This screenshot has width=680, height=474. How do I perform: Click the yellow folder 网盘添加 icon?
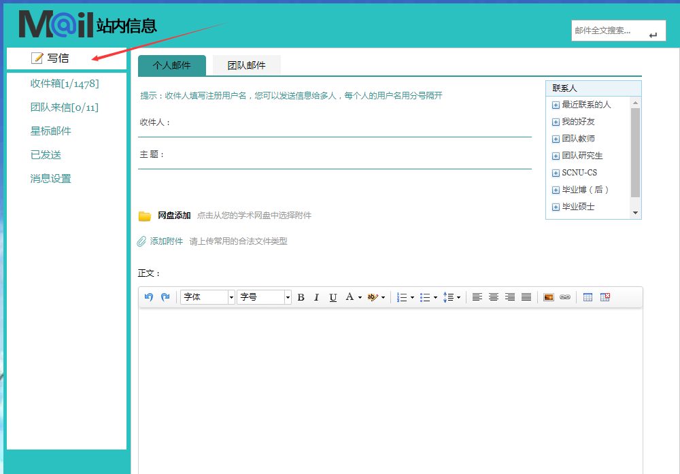(145, 216)
